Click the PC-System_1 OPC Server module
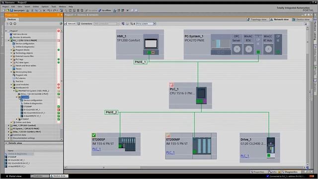318x179 pixels. (x=237, y=44)
